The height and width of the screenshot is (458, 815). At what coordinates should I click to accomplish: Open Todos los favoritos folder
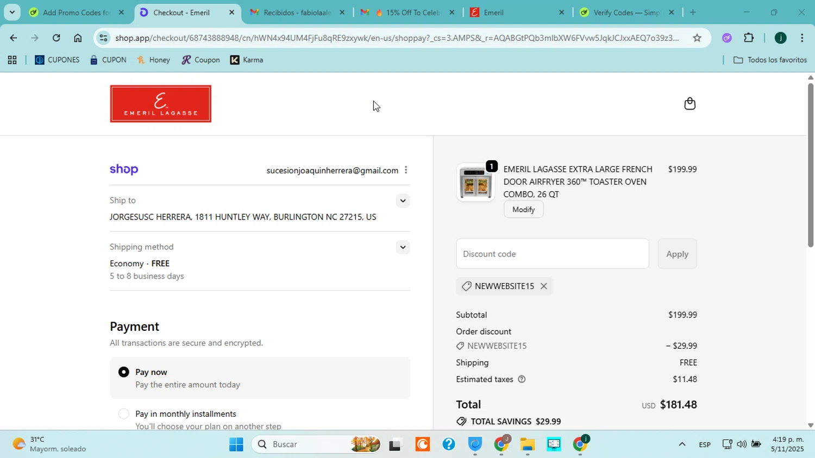770,60
